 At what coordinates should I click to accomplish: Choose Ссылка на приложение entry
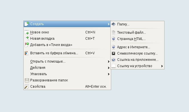137,60
